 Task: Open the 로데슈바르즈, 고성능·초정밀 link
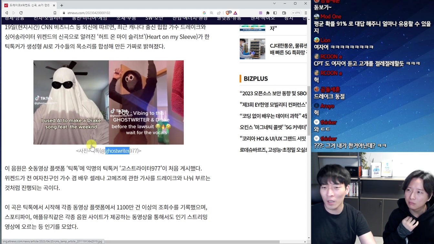[273, 150]
